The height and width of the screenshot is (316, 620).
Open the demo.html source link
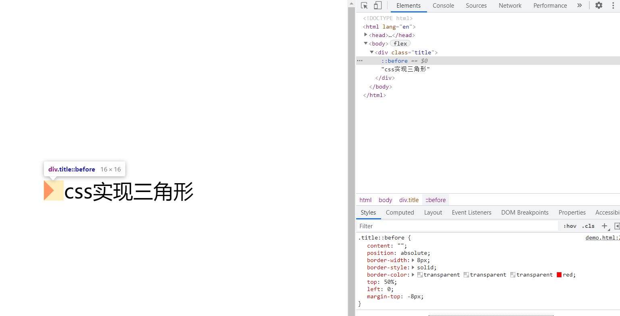pyautogui.click(x=603, y=238)
